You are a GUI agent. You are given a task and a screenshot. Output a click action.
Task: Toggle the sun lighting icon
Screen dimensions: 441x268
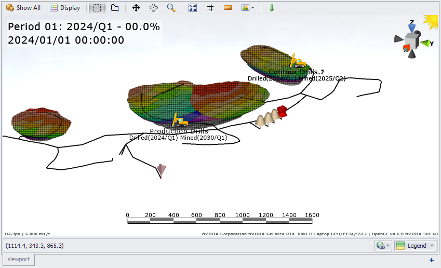(x=431, y=22)
